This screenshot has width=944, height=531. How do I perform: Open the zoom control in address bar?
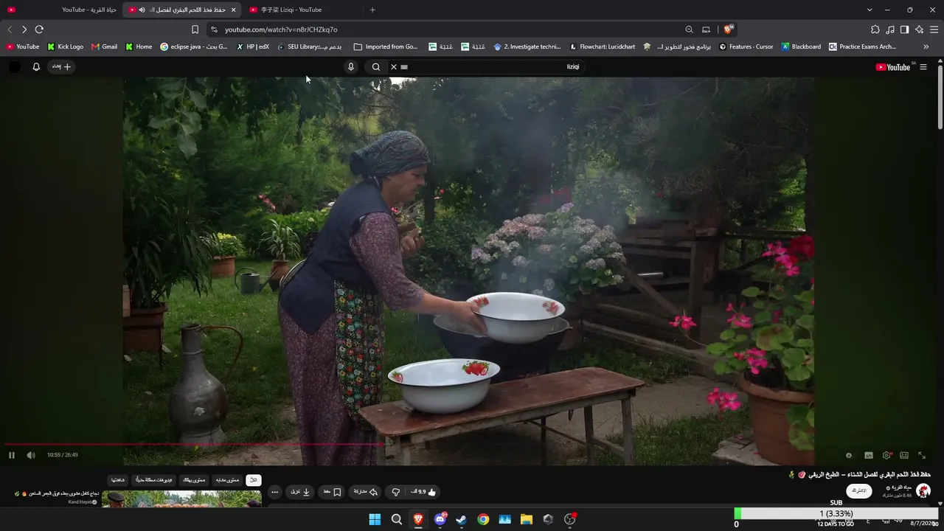(x=689, y=29)
